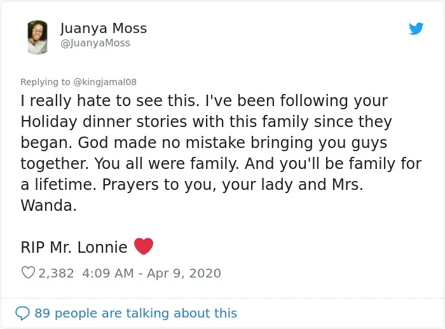The image size is (445, 329).
Task: Open the @kingjamal08 mention
Action: pos(105,82)
